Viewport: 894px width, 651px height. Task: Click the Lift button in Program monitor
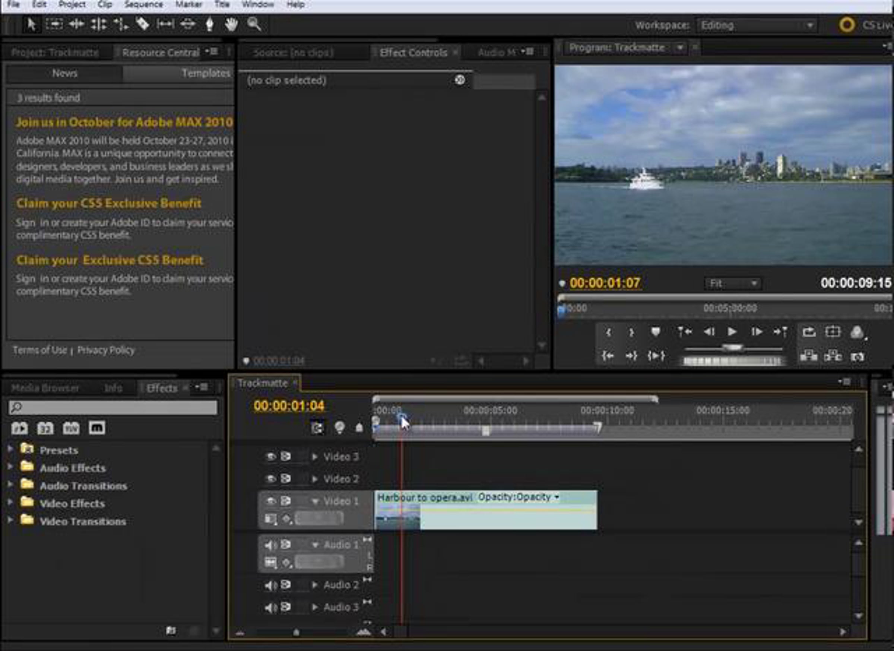[808, 356]
